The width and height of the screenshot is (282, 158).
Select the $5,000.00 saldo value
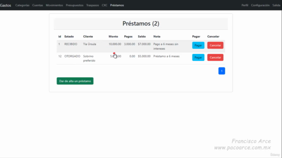click(x=144, y=56)
